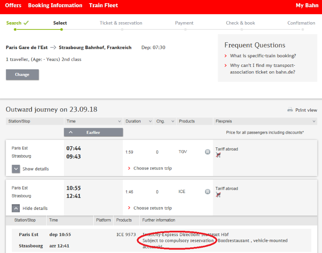Image resolution: width=322 pixels, height=253 pixels.
Task: Click the 'arr 12:41' detail time
Action: coord(59,246)
